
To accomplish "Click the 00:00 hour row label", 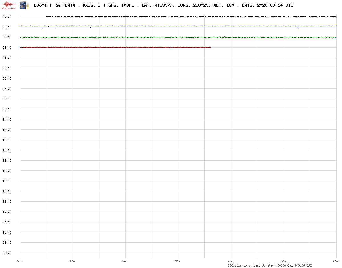I will coord(7,17).
